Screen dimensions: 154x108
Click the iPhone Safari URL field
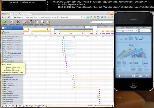point(127,31)
